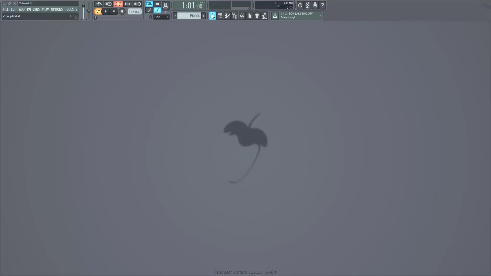This screenshot has width=491, height=276.
Task: Open the Mixer
Action: click(x=242, y=16)
